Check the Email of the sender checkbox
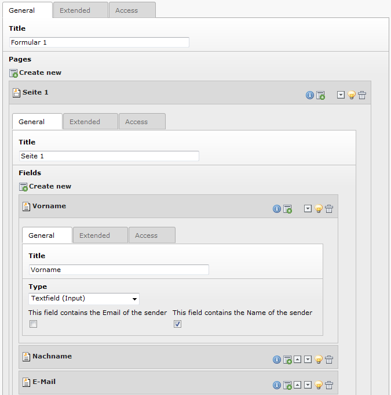The image size is (391, 395). point(33,324)
